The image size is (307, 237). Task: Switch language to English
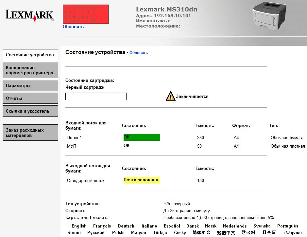coord(79,226)
